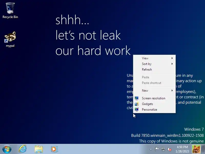Screen dimensions: 205x154
Task: Open the Windows Start orb
Action: 7,149
